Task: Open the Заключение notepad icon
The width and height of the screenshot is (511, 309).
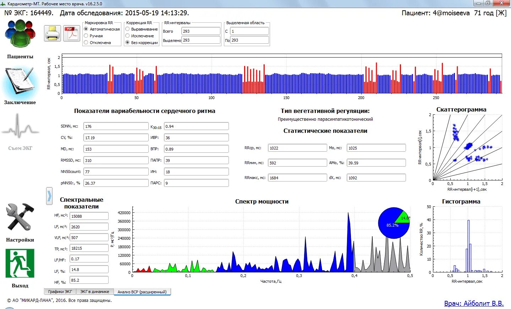Action: 20,81
